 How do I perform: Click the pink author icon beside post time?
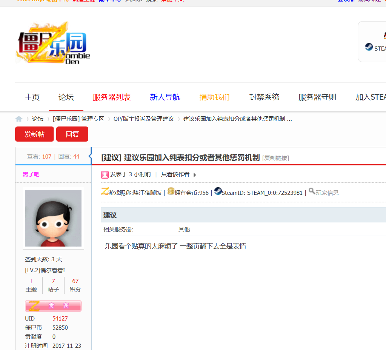[105, 174]
